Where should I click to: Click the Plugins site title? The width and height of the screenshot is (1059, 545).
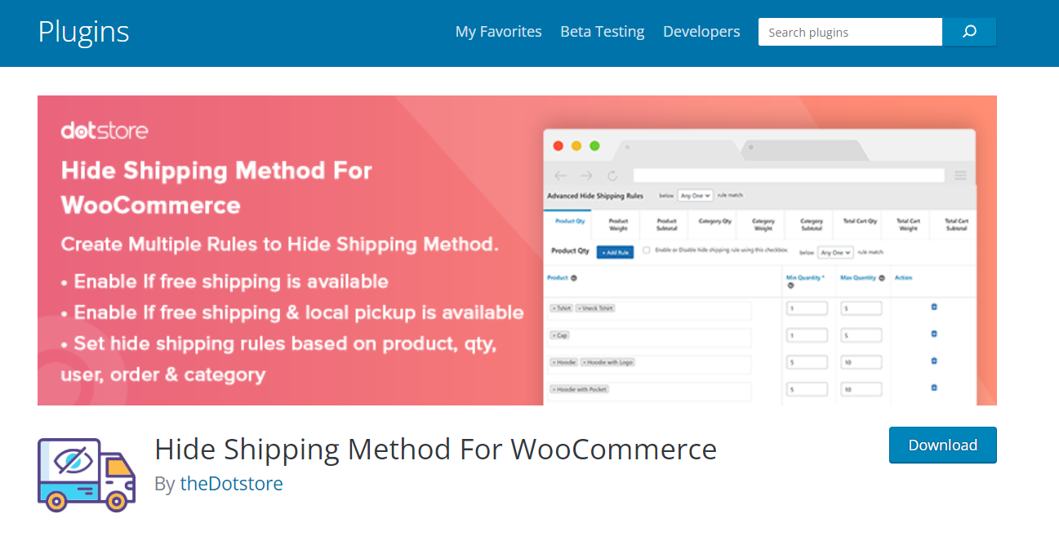[x=83, y=32]
